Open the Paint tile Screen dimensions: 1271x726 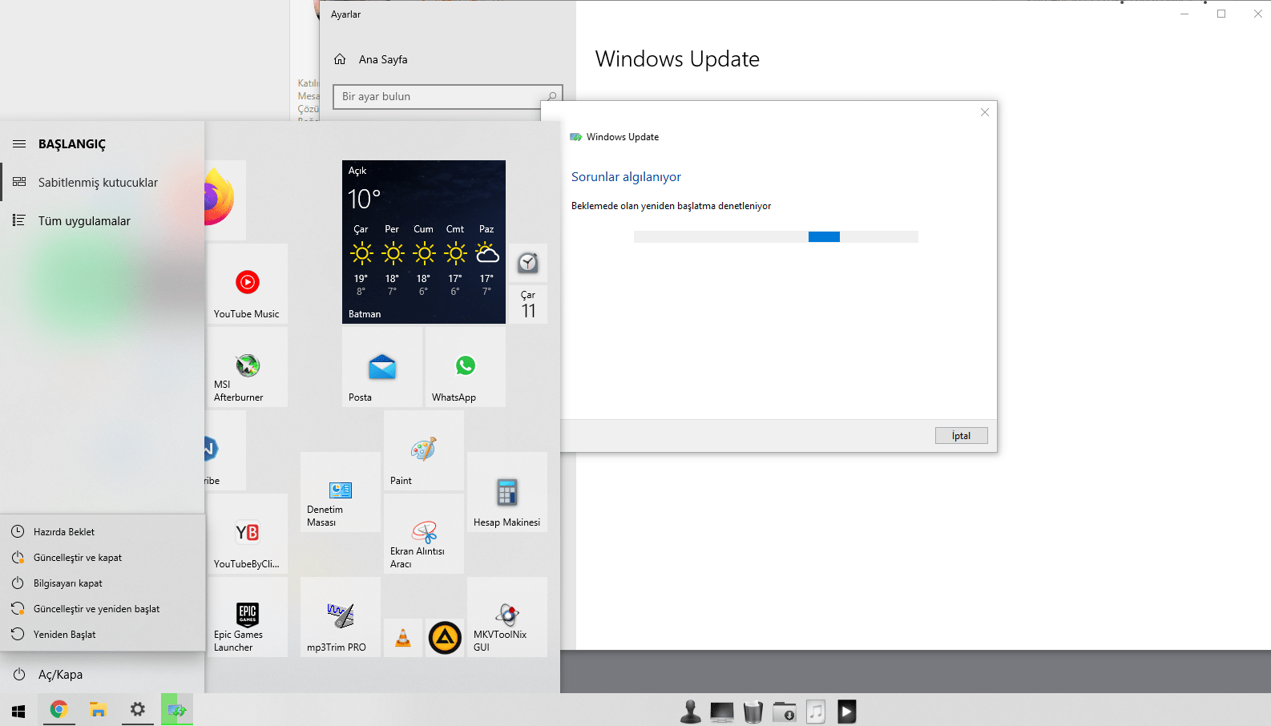click(424, 450)
